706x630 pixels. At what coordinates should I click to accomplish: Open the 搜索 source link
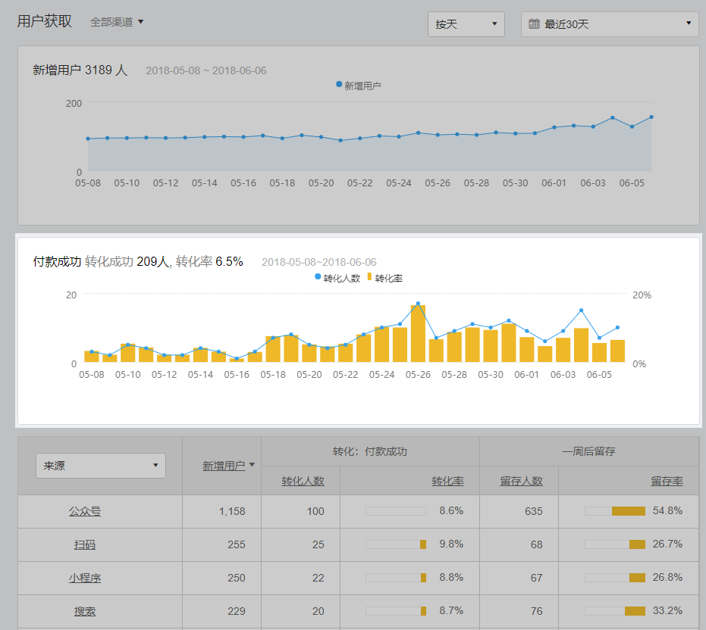pos(85,611)
